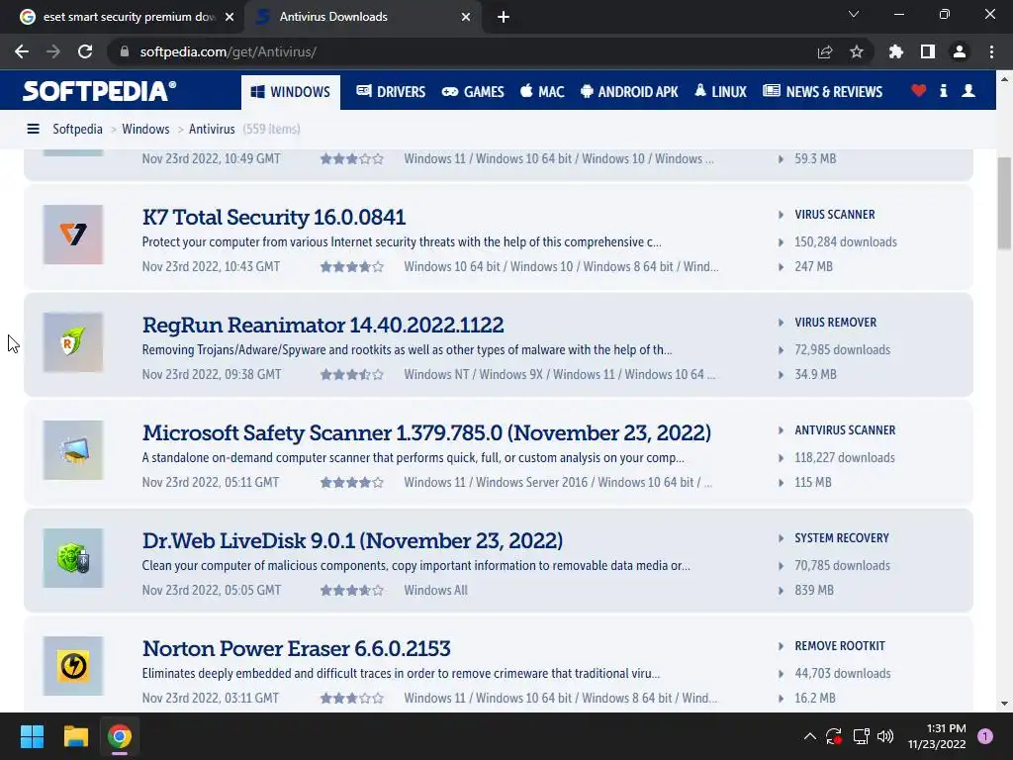Image resolution: width=1013 pixels, height=760 pixels.
Task: Click the "118,227 downloads" text
Action: [x=845, y=458]
